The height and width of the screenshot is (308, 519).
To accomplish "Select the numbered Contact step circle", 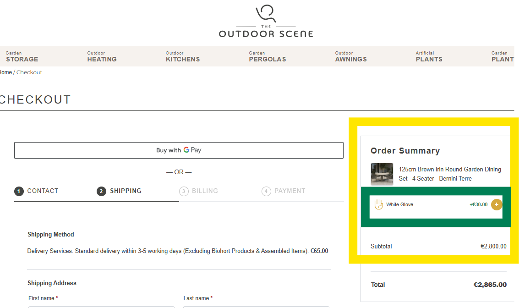I will coord(19,191).
